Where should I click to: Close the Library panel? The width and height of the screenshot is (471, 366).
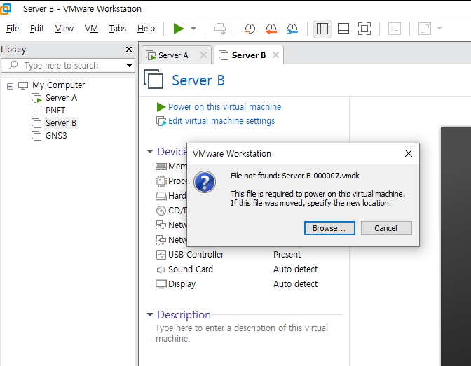(x=129, y=49)
